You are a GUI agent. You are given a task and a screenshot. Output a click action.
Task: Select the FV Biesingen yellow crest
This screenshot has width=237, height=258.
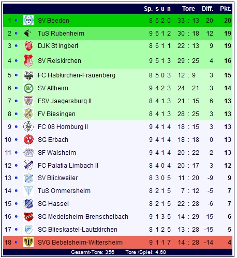tap(28, 114)
